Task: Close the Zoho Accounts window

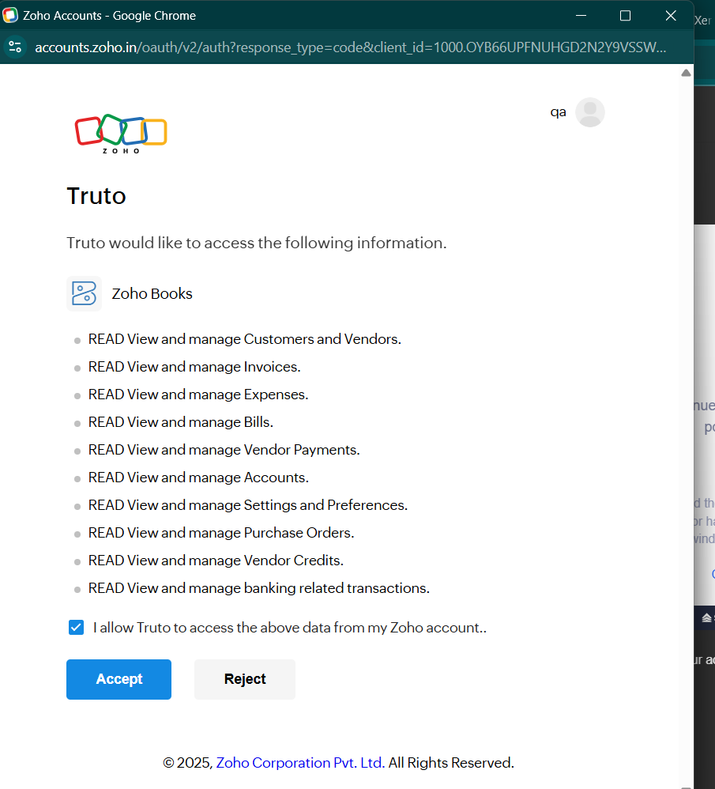Action: click(671, 16)
